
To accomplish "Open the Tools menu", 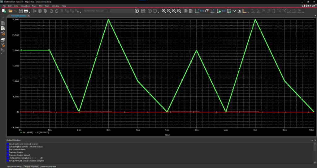I will pyautogui.click(x=47, y=6).
